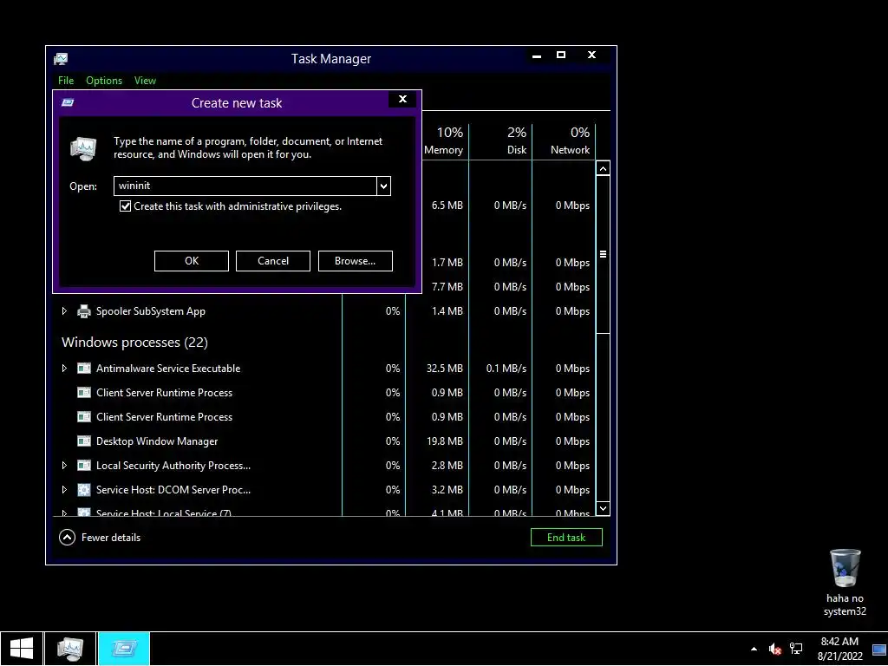Click the 'Windows processes (22)' group heading

134,343
